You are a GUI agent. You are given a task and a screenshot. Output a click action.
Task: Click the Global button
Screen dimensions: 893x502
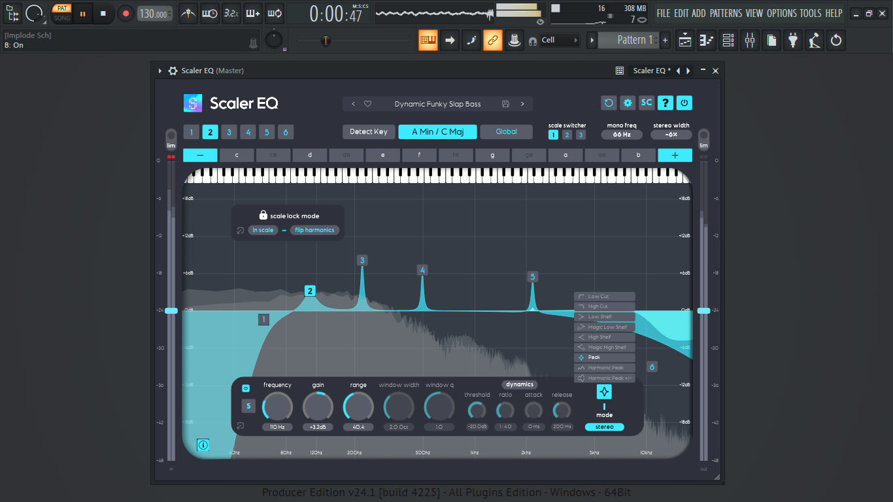(x=507, y=131)
